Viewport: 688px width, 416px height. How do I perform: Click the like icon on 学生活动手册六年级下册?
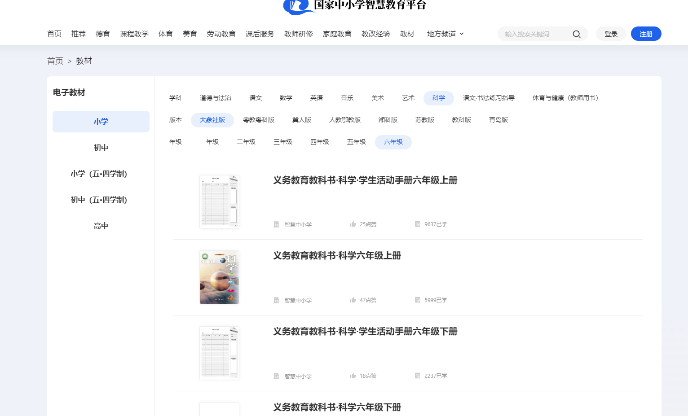point(353,376)
